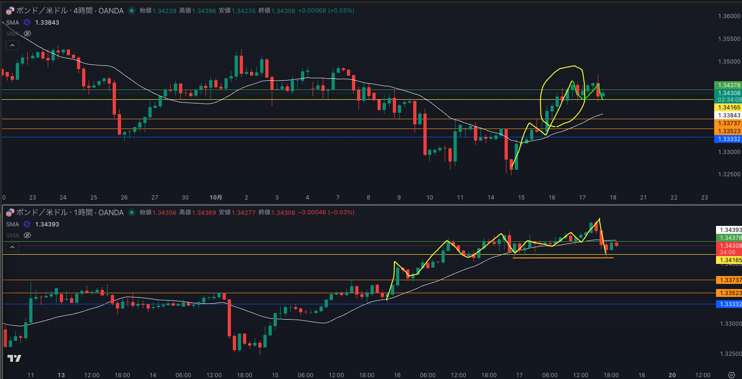Click blue 1.33332 price label on top chart
The image size is (742, 379).
pyautogui.click(x=729, y=139)
